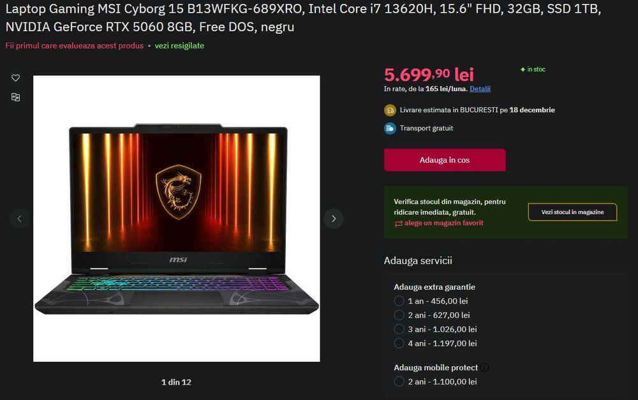
Task: Select 2 ani - 627,00 lei warranty
Action: pos(399,315)
